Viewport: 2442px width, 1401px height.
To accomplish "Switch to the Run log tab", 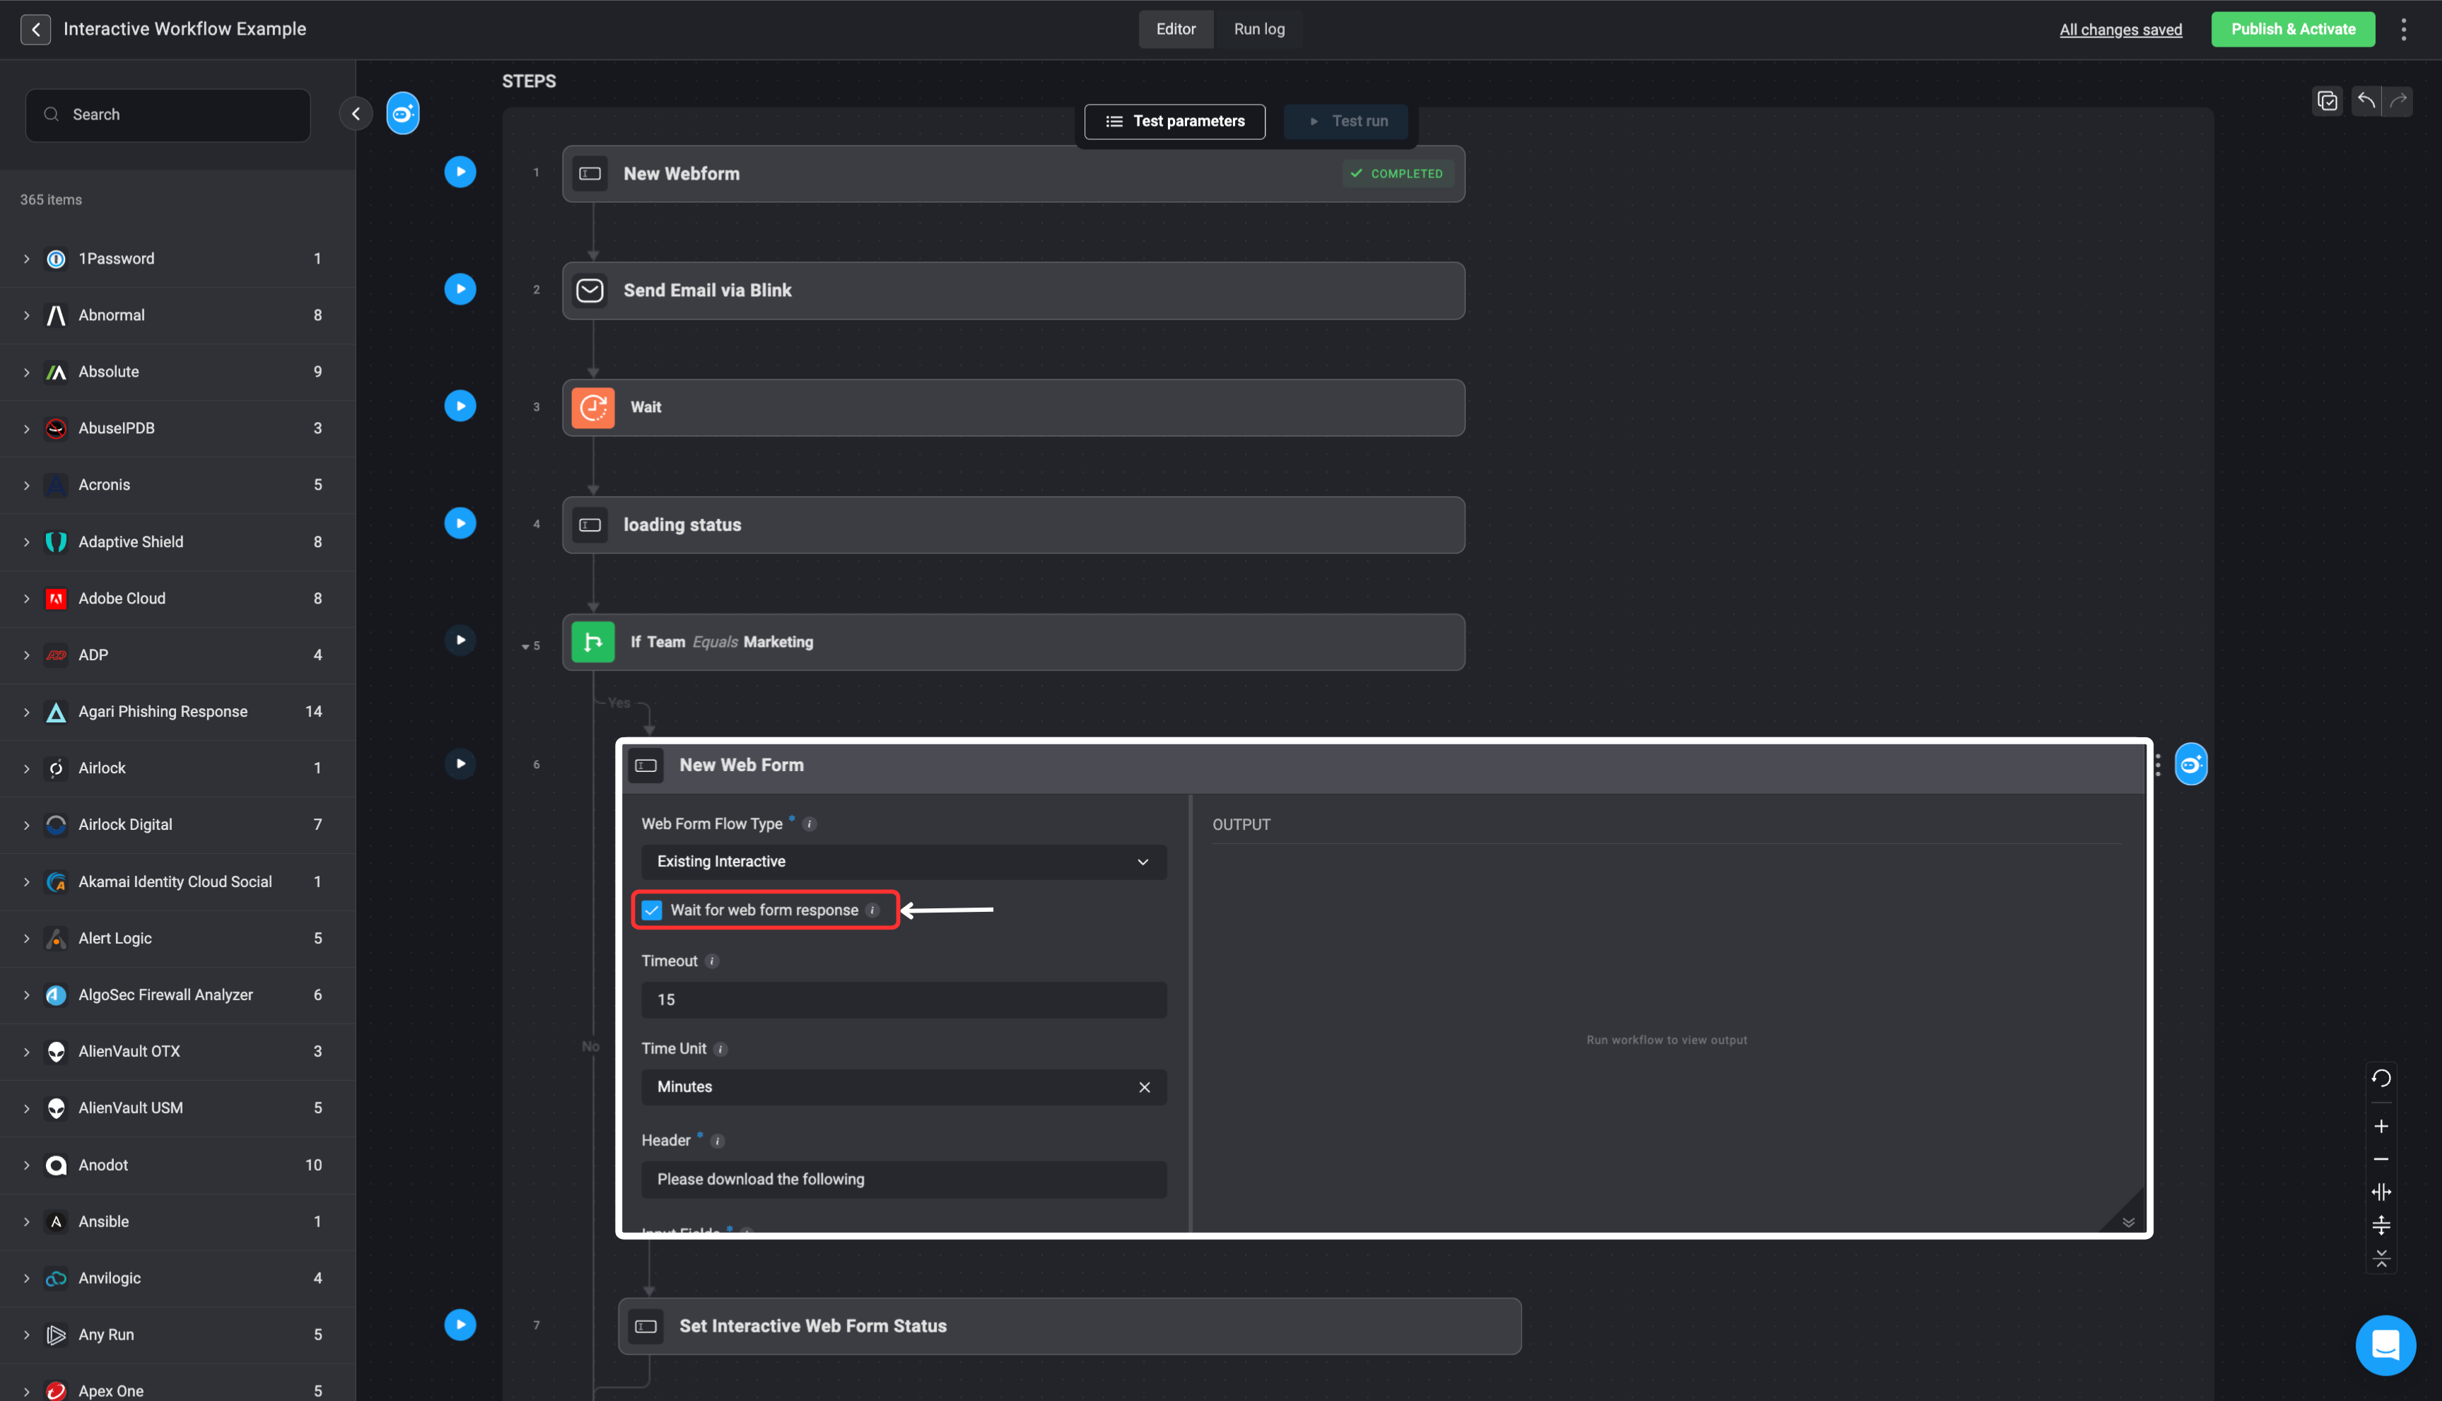I will 1258,29.
